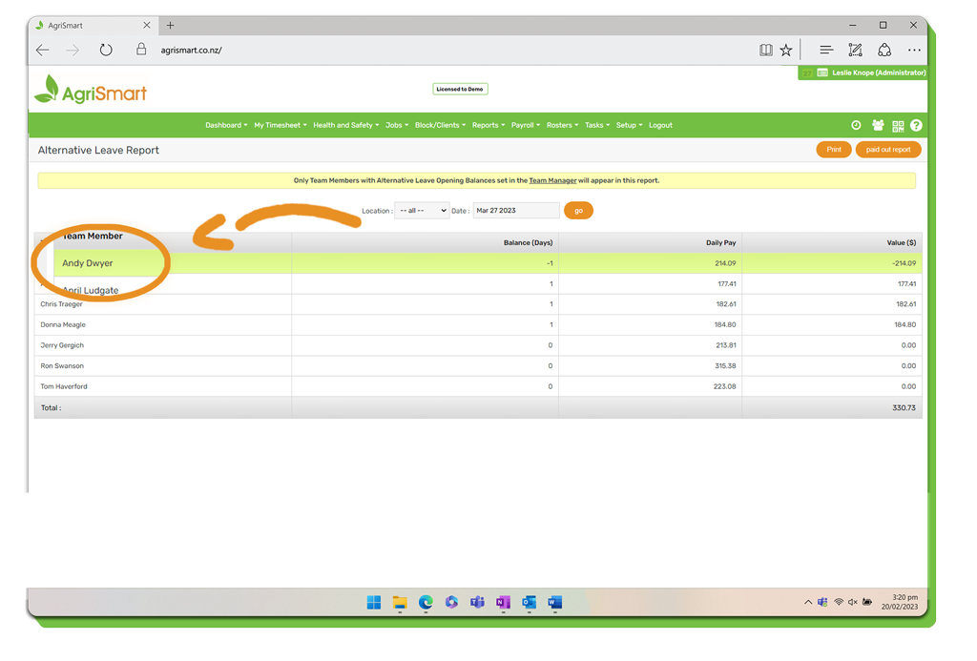Open the Reports dropdown menu
The height and width of the screenshot is (661, 977).
(488, 125)
